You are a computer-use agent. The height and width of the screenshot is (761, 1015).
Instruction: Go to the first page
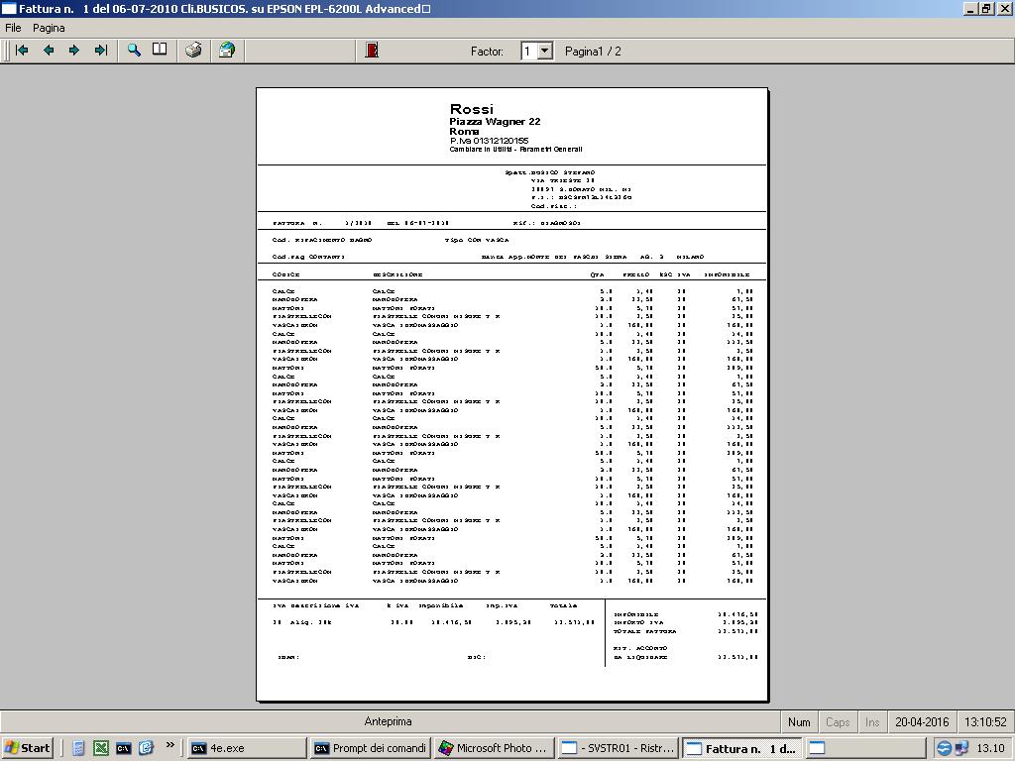click(23, 51)
